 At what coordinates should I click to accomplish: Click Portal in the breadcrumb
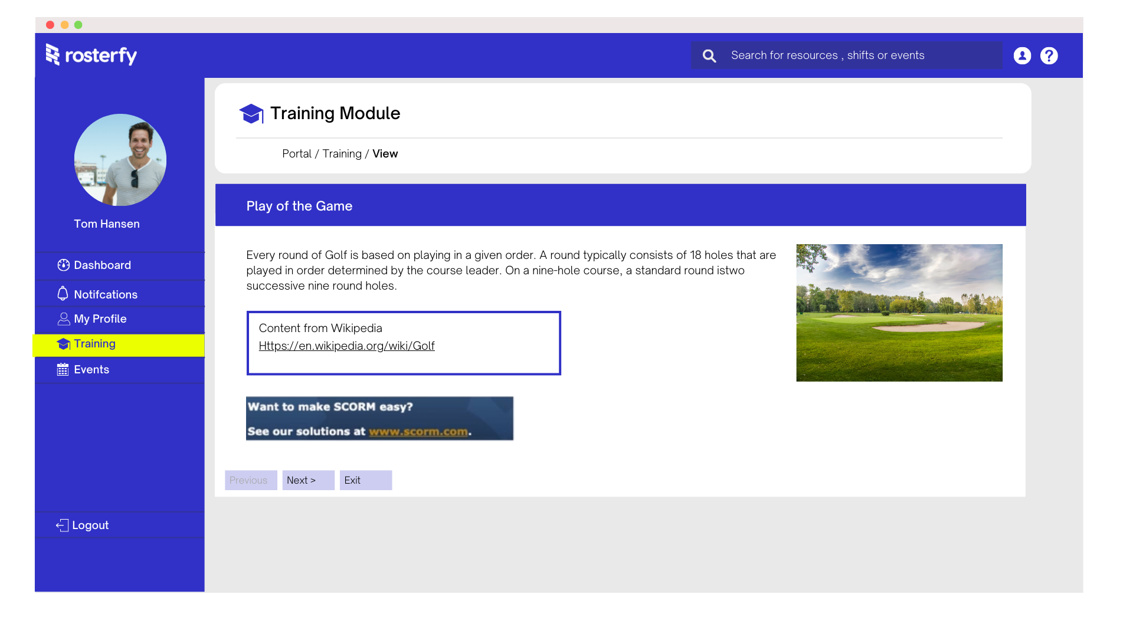pyautogui.click(x=297, y=154)
